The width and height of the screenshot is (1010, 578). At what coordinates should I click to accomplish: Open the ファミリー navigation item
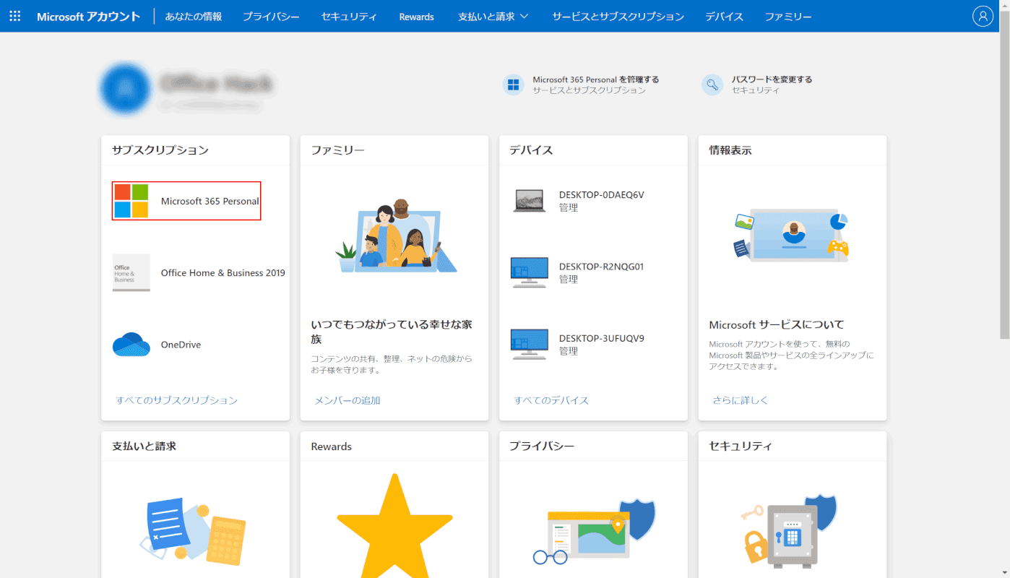pos(788,16)
